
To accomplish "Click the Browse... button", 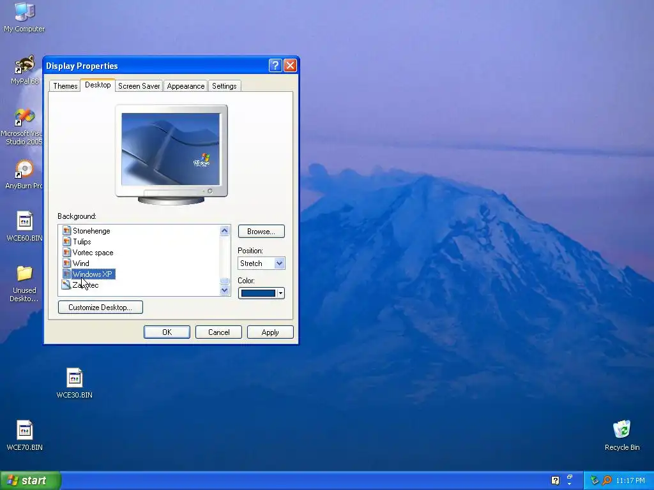I will (261, 231).
